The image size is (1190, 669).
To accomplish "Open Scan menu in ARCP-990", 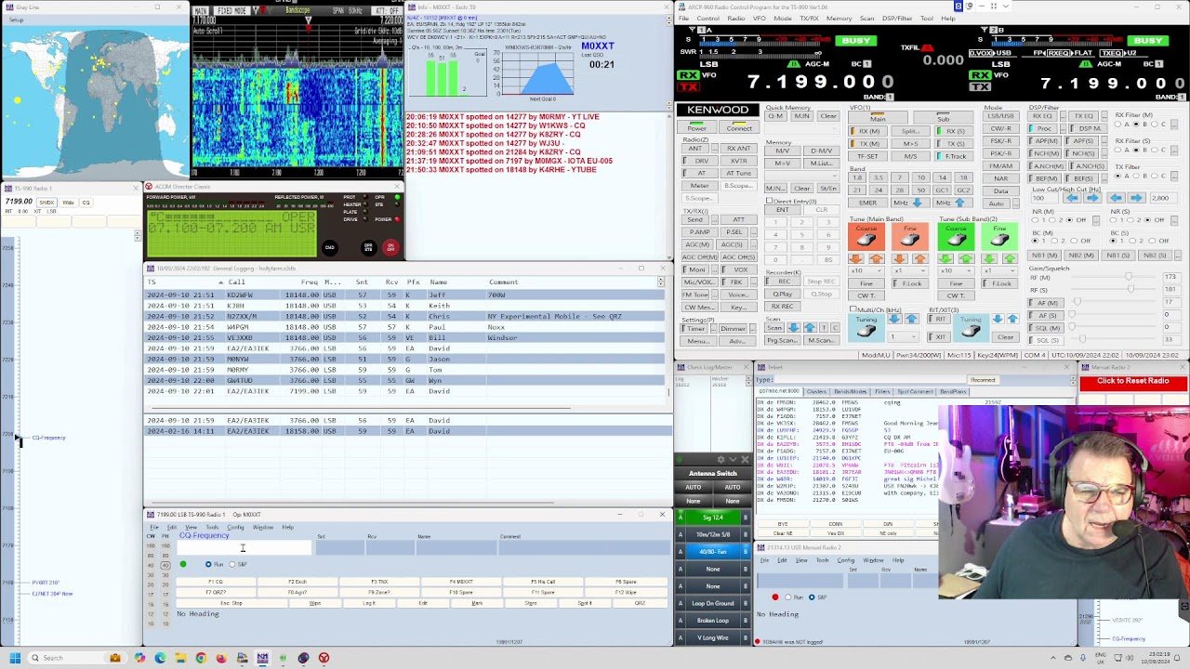I will pos(866,19).
